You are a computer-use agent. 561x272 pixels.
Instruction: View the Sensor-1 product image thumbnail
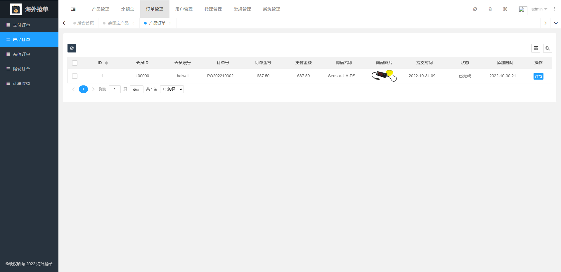[x=384, y=76]
